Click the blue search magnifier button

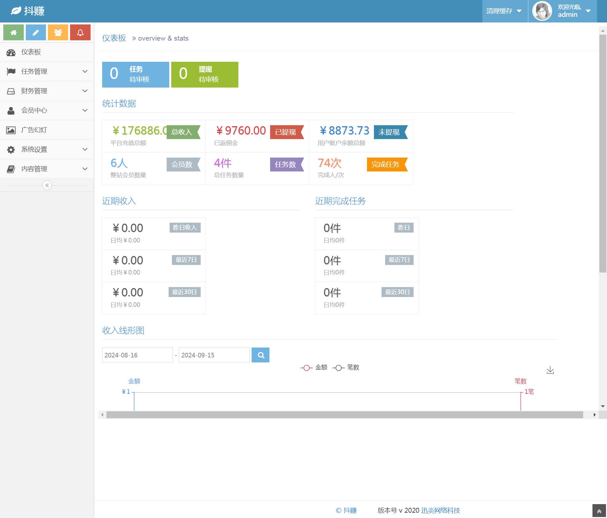coord(261,355)
